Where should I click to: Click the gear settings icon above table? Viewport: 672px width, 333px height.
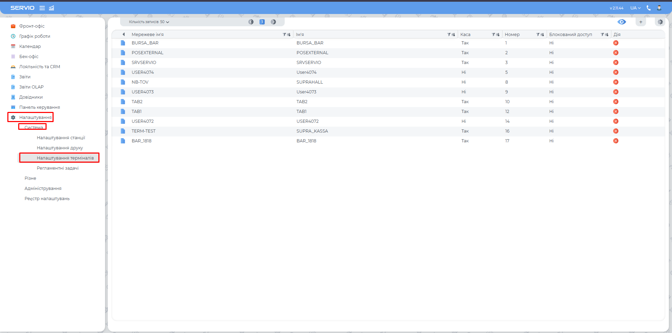pyautogui.click(x=660, y=22)
